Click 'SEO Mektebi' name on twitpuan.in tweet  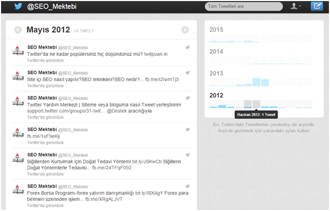pos(42,47)
